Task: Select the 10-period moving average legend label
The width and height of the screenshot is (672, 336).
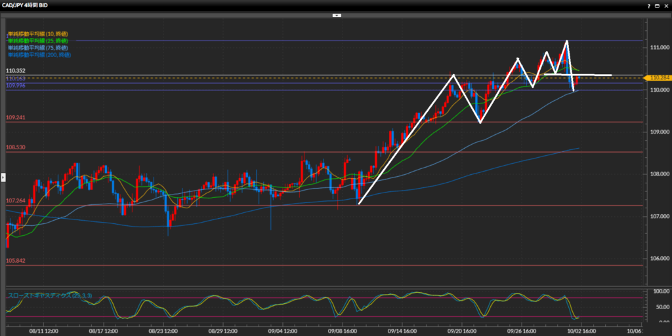Action: point(37,33)
